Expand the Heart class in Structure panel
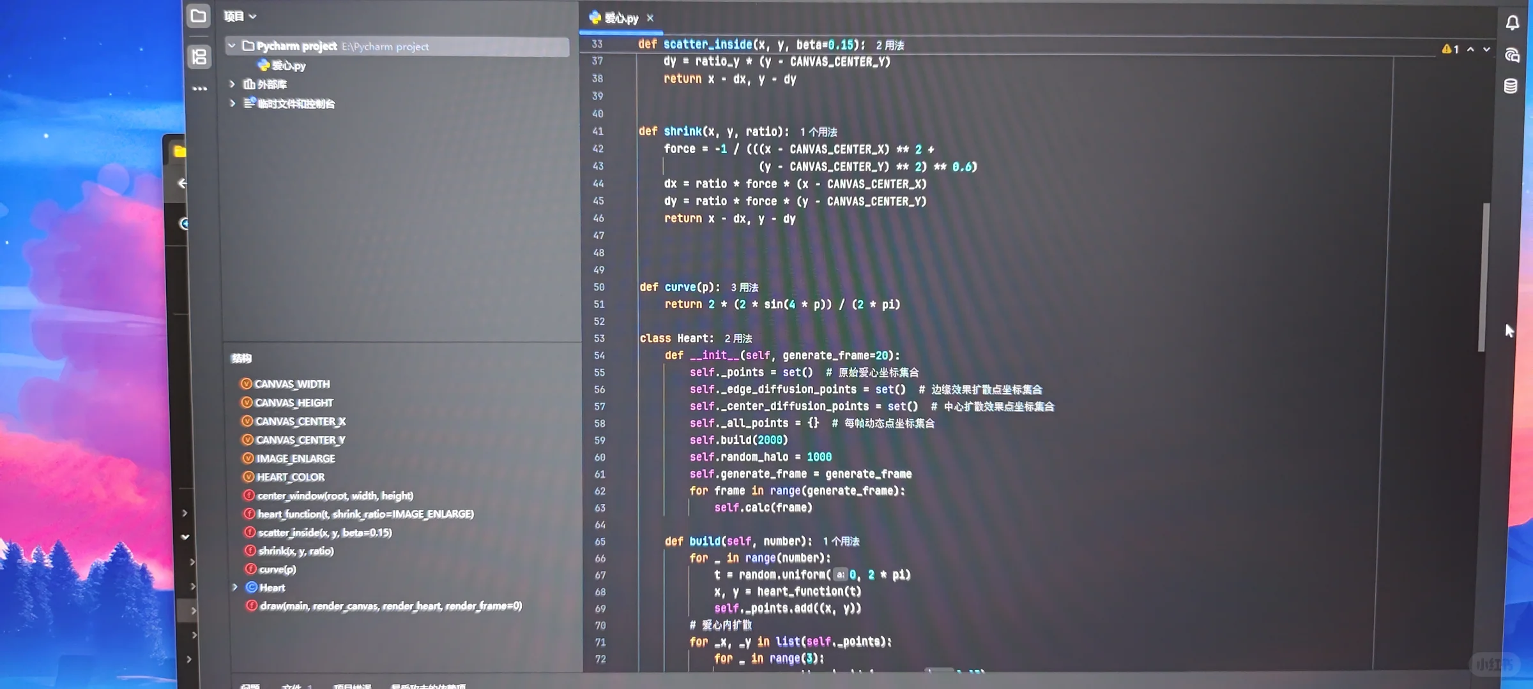Screen dimensions: 1533x689 pyautogui.click(x=235, y=588)
